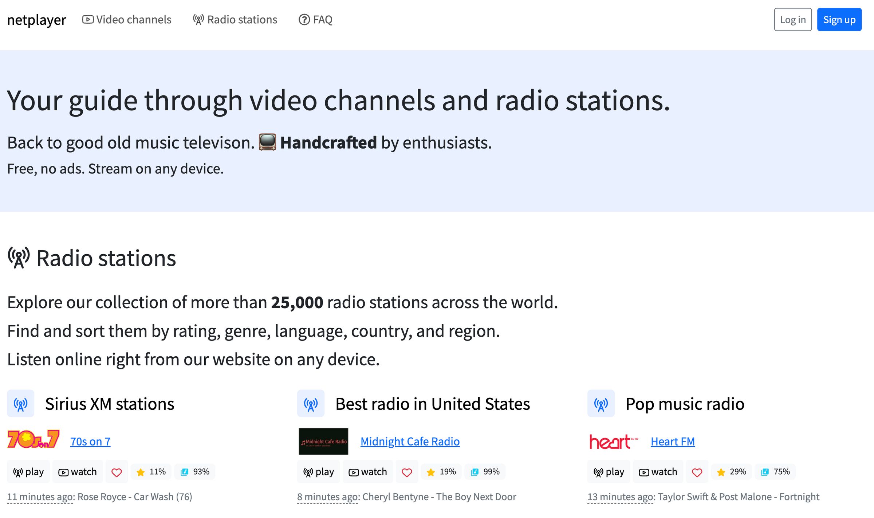The image size is (874, 518).
Task: Favorite the 70s on 7 station
Action: click(x=117, y=471)
